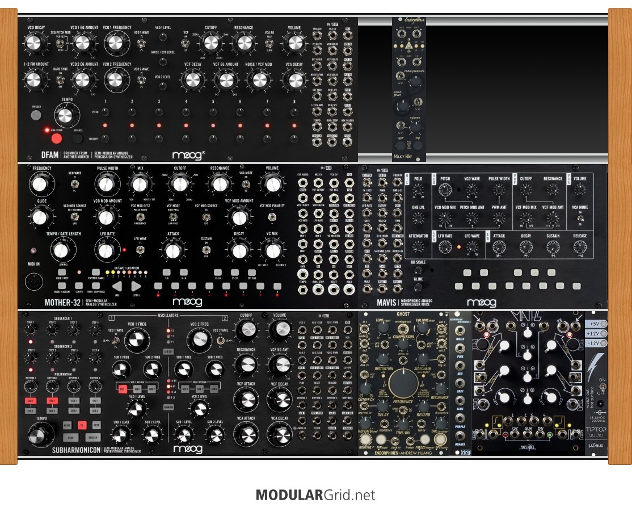
Task: Click the Mother-32 EXT. AUDIO jack
Action: click(303, 183)
